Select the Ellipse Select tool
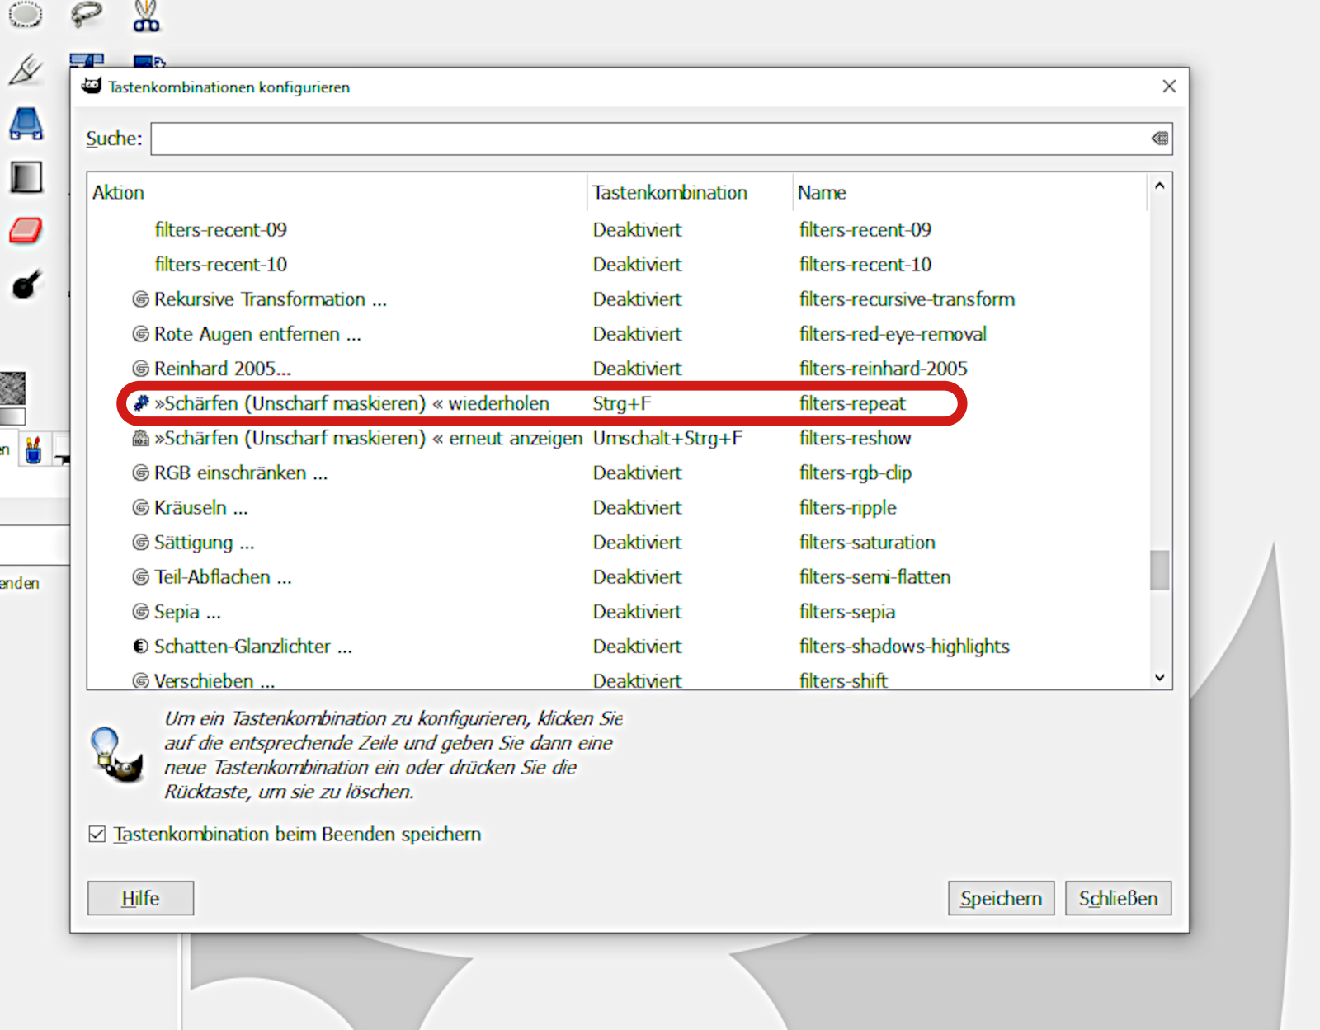 [25, 14]
